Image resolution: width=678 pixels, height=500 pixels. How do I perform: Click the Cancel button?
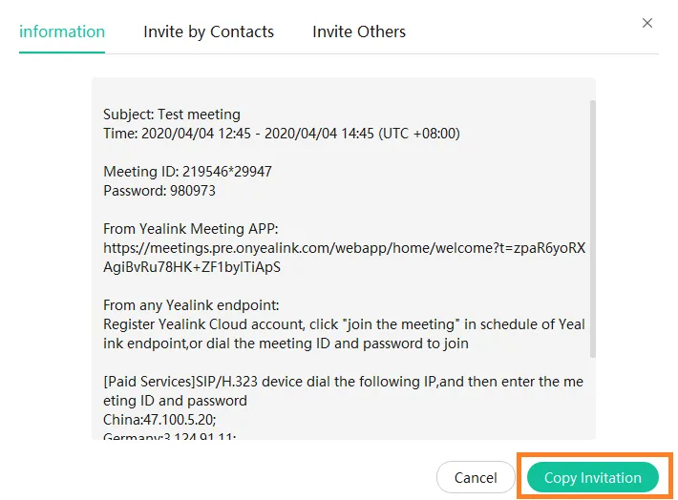476,477
